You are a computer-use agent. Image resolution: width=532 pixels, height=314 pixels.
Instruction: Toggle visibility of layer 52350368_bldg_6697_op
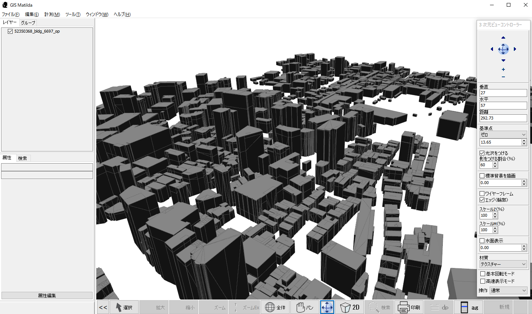[x=10, y=32]
